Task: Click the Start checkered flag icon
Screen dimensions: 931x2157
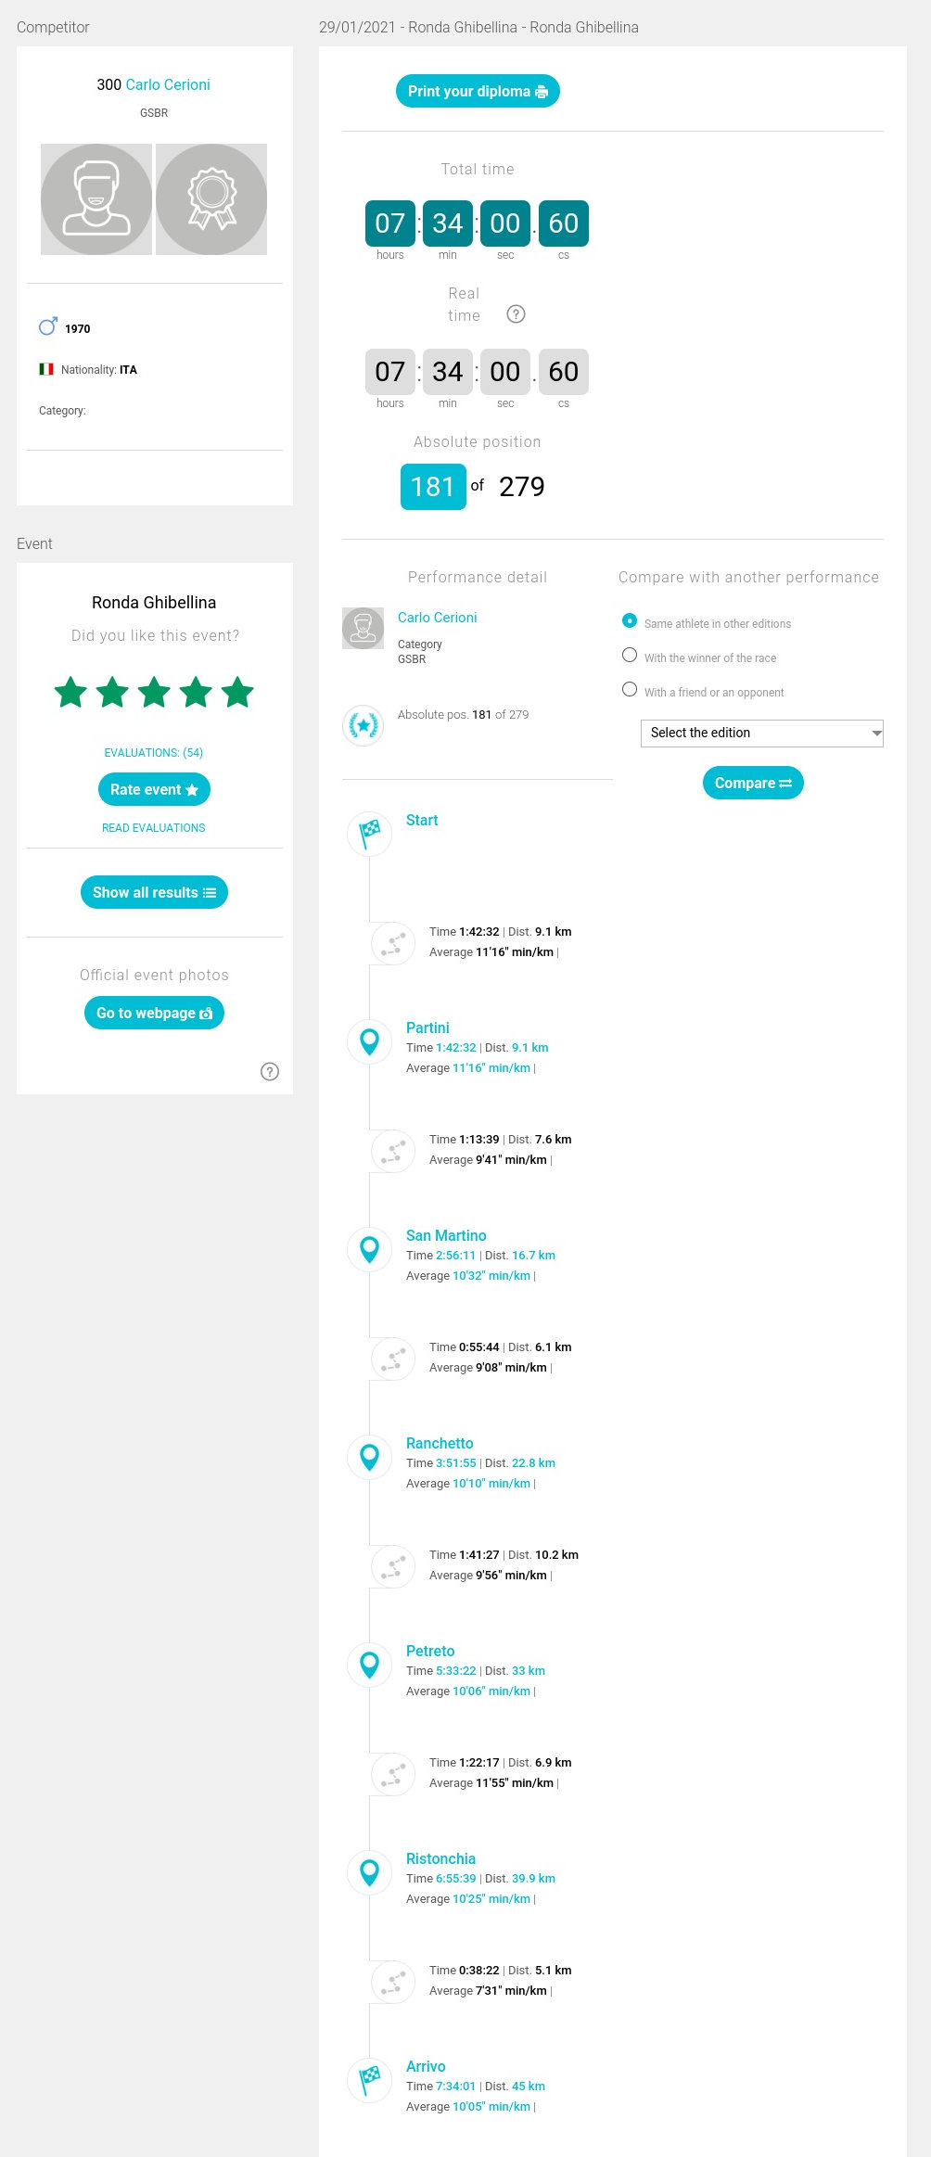Action: 370,833
